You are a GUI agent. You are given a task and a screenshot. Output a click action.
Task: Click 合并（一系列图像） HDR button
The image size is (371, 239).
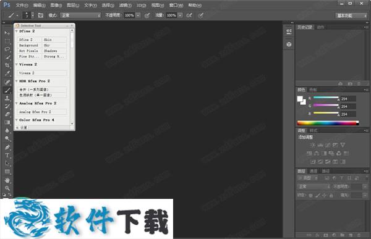click(x=42, y=90)
